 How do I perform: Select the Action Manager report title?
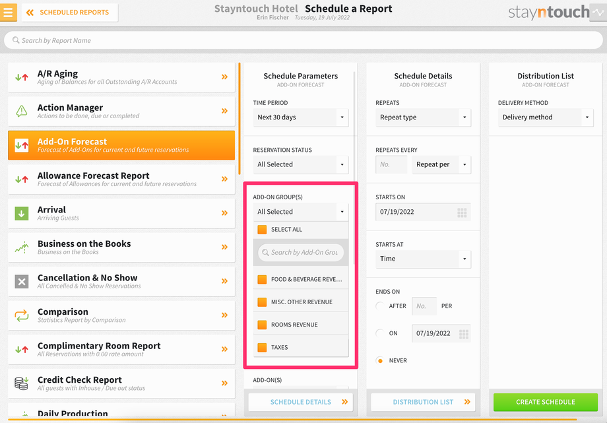click(70, 108)
